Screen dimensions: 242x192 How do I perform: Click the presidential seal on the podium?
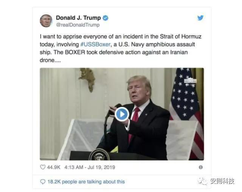[99, 155]
